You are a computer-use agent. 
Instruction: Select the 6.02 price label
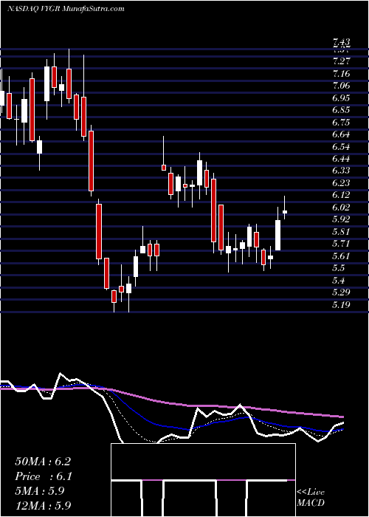tap(341, 208)
